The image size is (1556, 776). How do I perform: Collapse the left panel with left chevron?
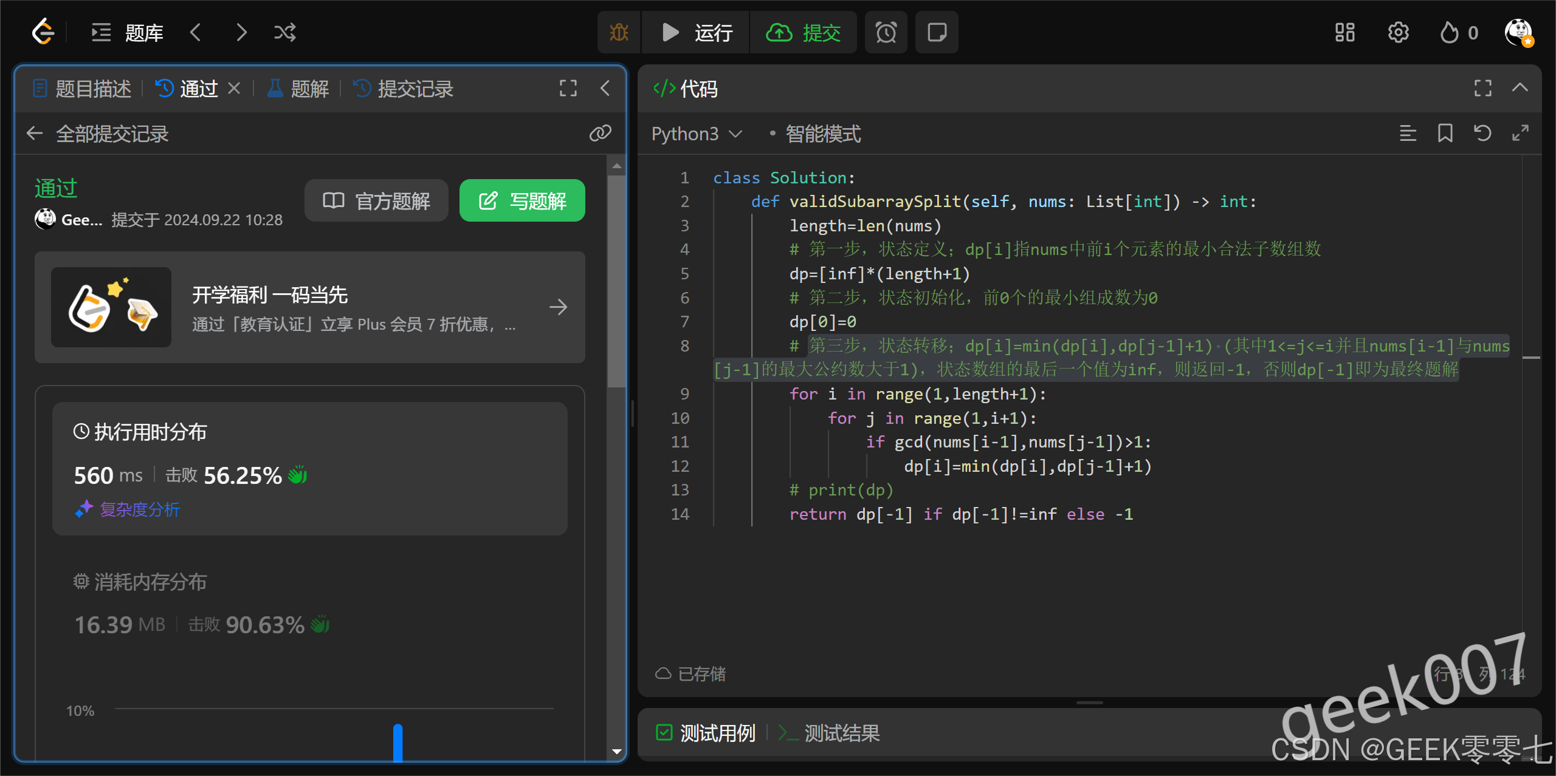[x=605, y=88]
